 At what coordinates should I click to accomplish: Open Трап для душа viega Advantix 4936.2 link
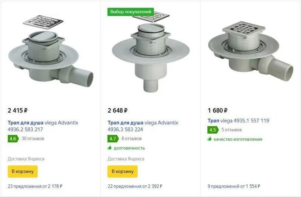click(43, 126)
